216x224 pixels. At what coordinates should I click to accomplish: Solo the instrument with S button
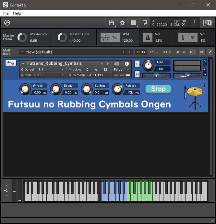tap(137, 64)
